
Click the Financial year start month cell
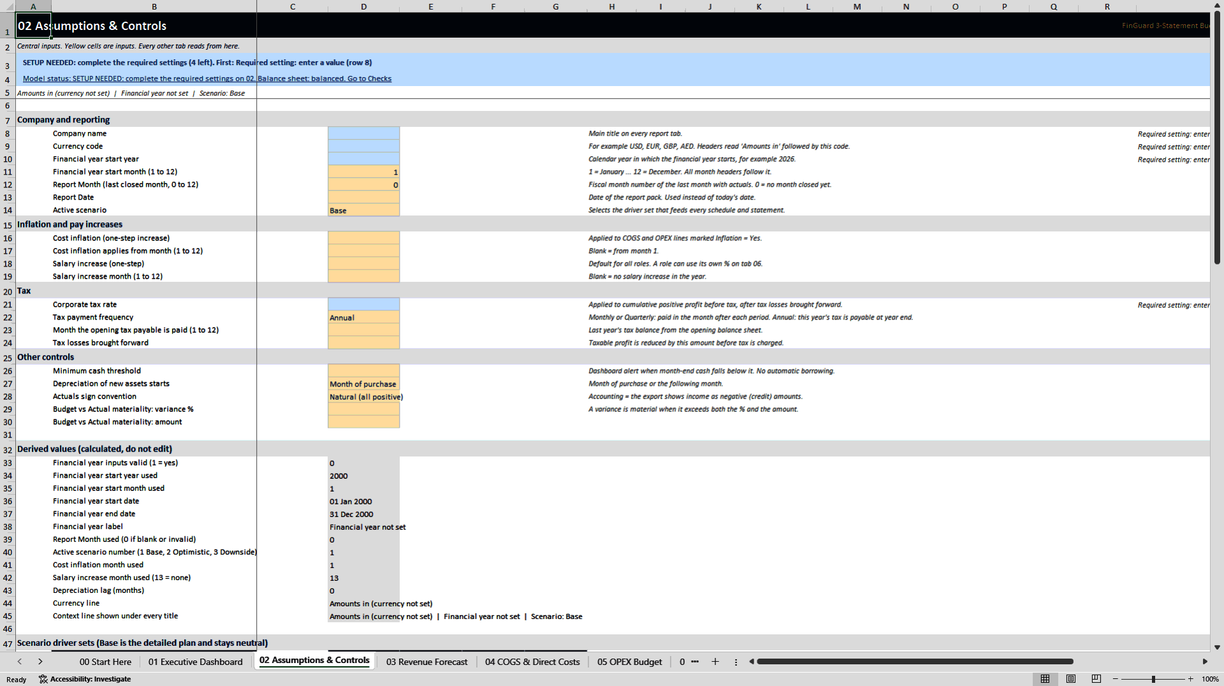363,172
